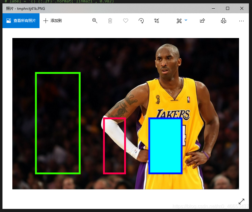Click the displayed basketball player photo

point(126,113)
